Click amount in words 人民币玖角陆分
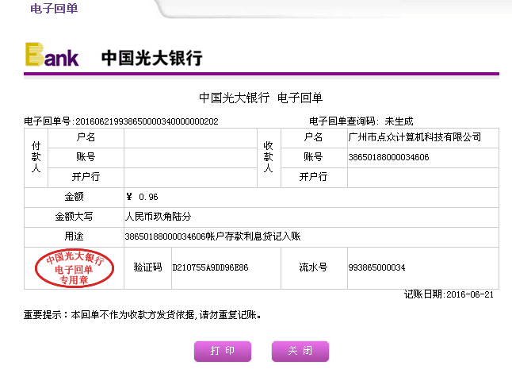 [x=158, y=217]
